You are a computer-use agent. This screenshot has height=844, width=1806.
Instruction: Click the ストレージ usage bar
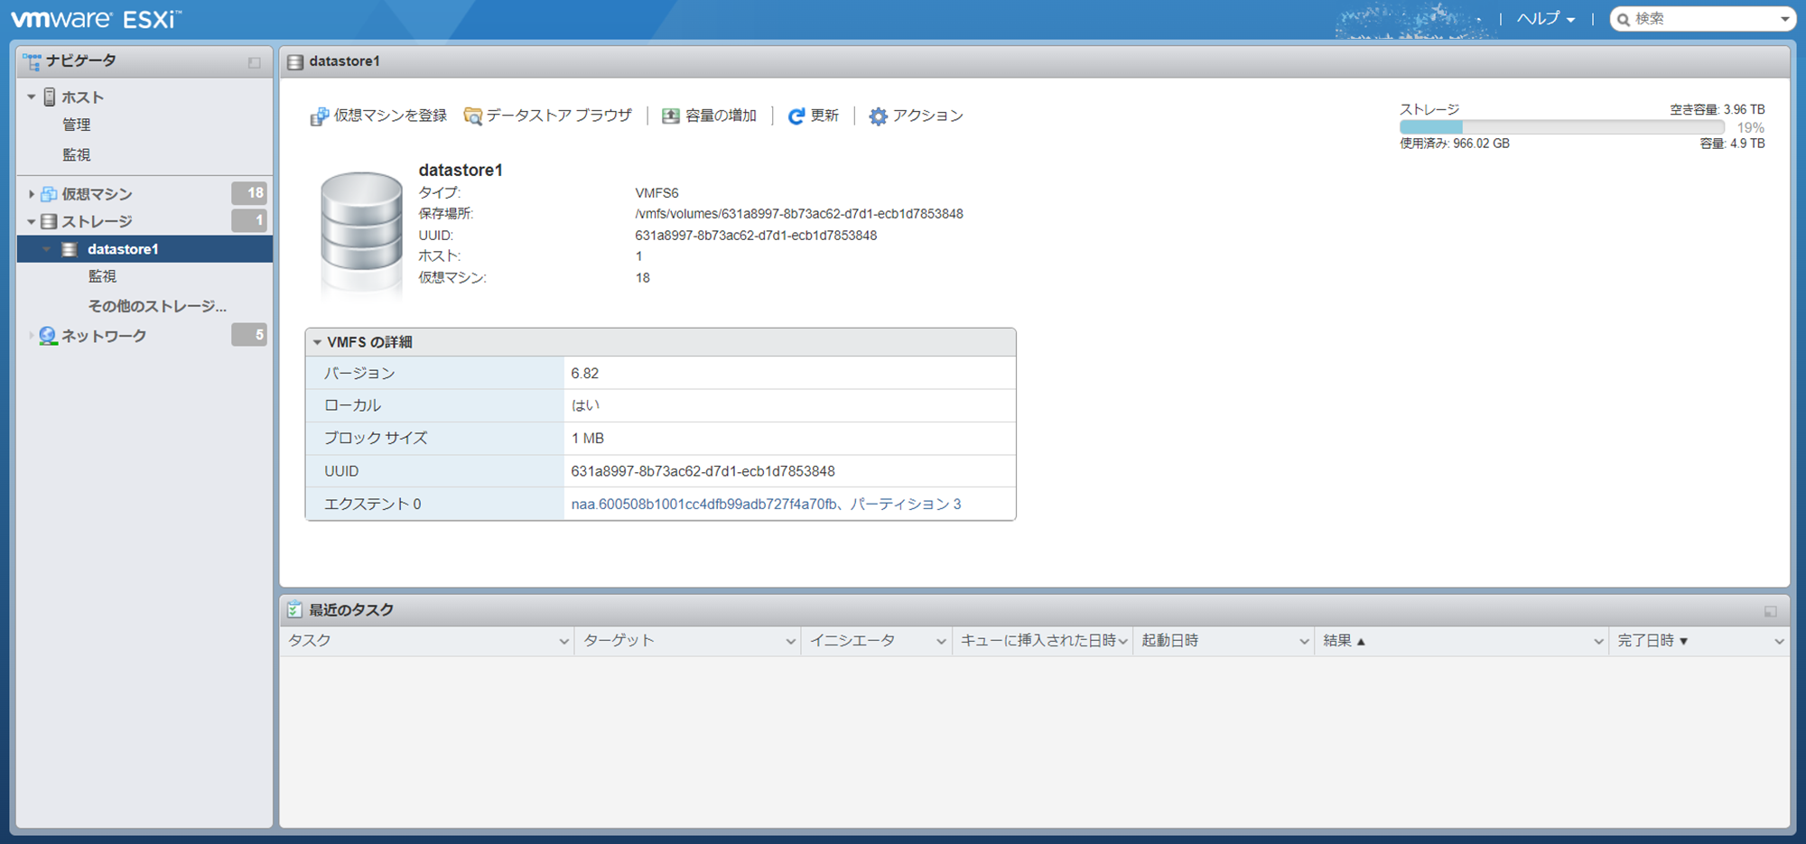point(1562,128)
